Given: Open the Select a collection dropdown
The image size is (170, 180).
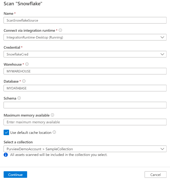Looking at the screenshot, I should 85,149.
